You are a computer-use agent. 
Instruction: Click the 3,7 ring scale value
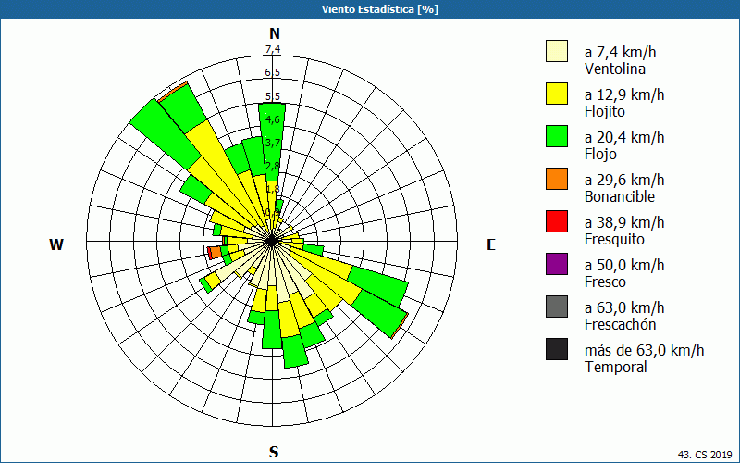273,143
